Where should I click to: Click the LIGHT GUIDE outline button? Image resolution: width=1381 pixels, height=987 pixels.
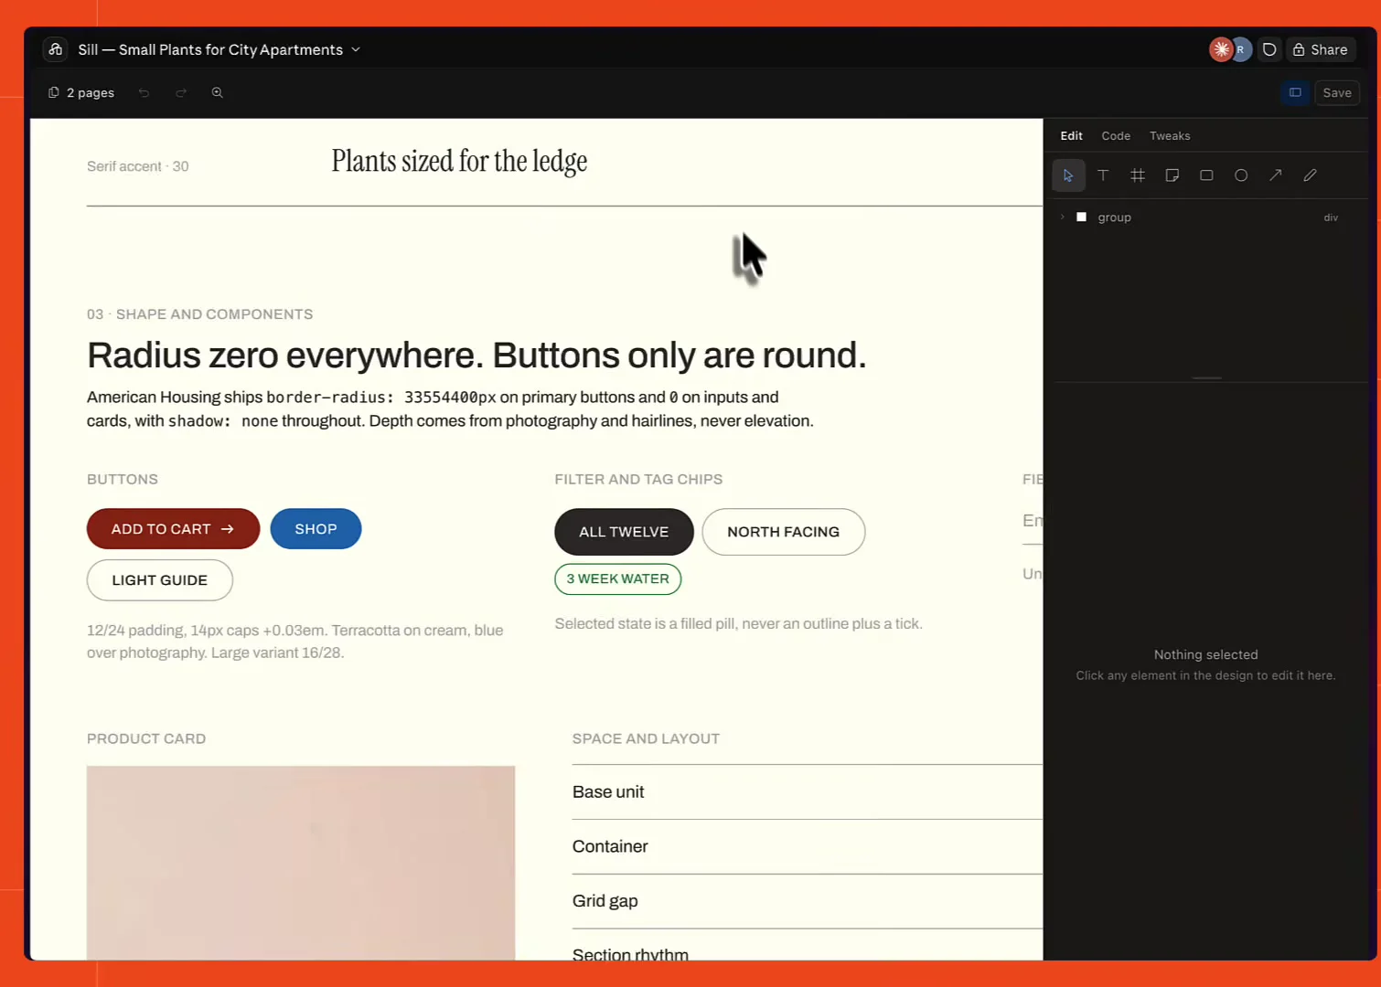tap(160, 580)
